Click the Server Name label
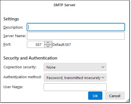 tap(15, 36)
